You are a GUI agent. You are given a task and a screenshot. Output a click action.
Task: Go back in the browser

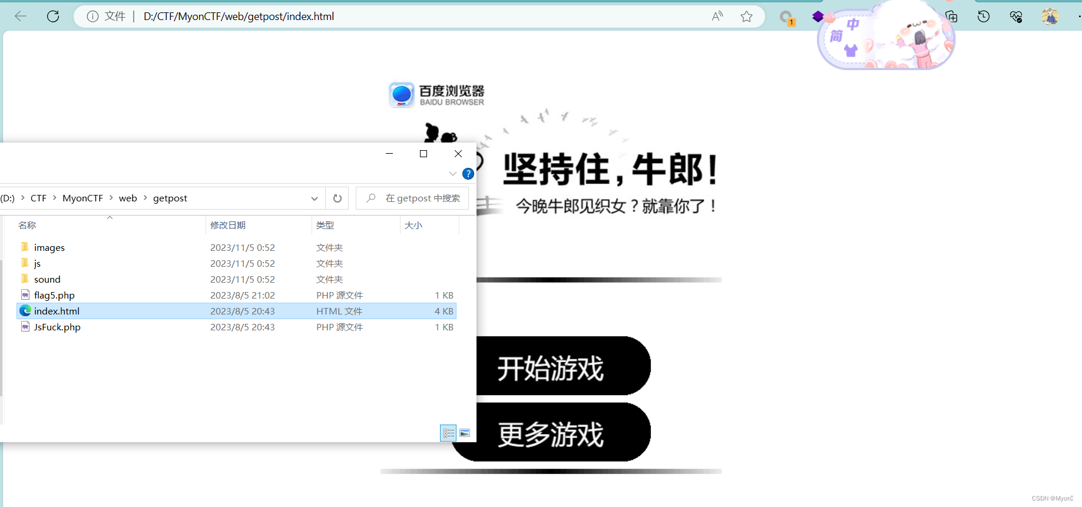coord(21,16)
